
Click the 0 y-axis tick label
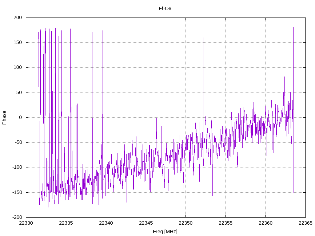pyautogui.click(x=21, y=117)
